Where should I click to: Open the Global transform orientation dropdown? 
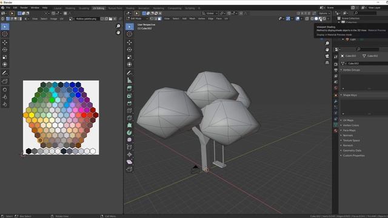pos(210,13)
